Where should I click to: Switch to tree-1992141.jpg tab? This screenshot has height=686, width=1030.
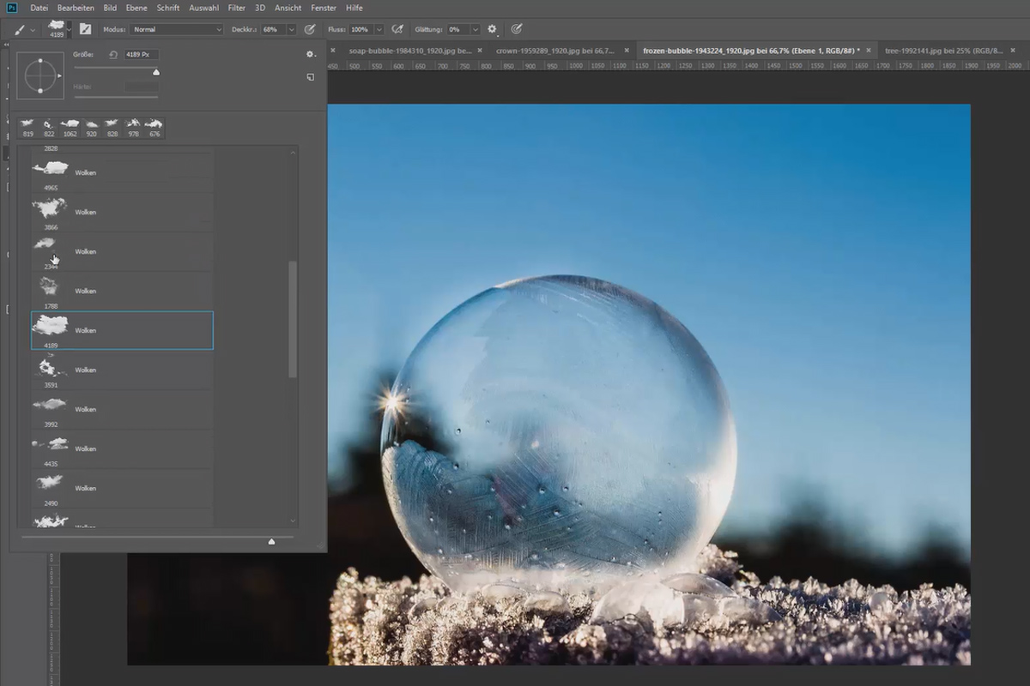click(x=943, y=51)
